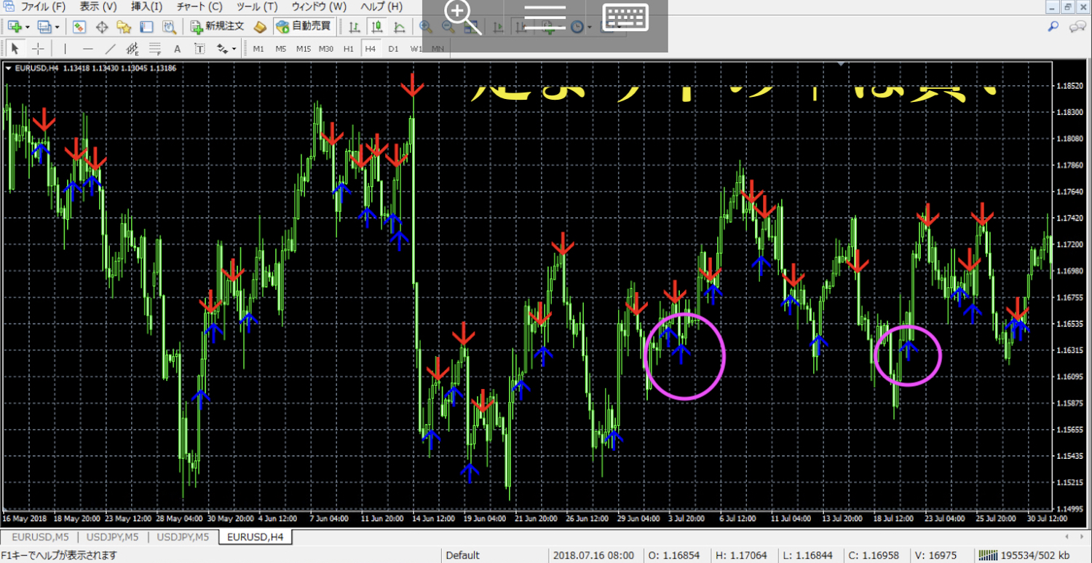Click the 2018.07.16 08:00 status field

[x=593, y=556]
